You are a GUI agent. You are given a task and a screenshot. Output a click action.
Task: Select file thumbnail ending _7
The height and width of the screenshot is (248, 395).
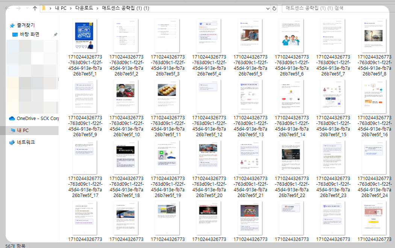click(x=333, y=36)
